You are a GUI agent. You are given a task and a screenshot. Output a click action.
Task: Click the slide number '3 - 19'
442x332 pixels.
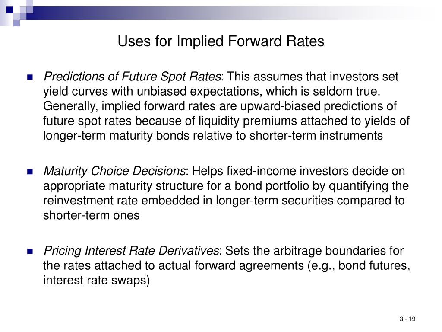407,319
